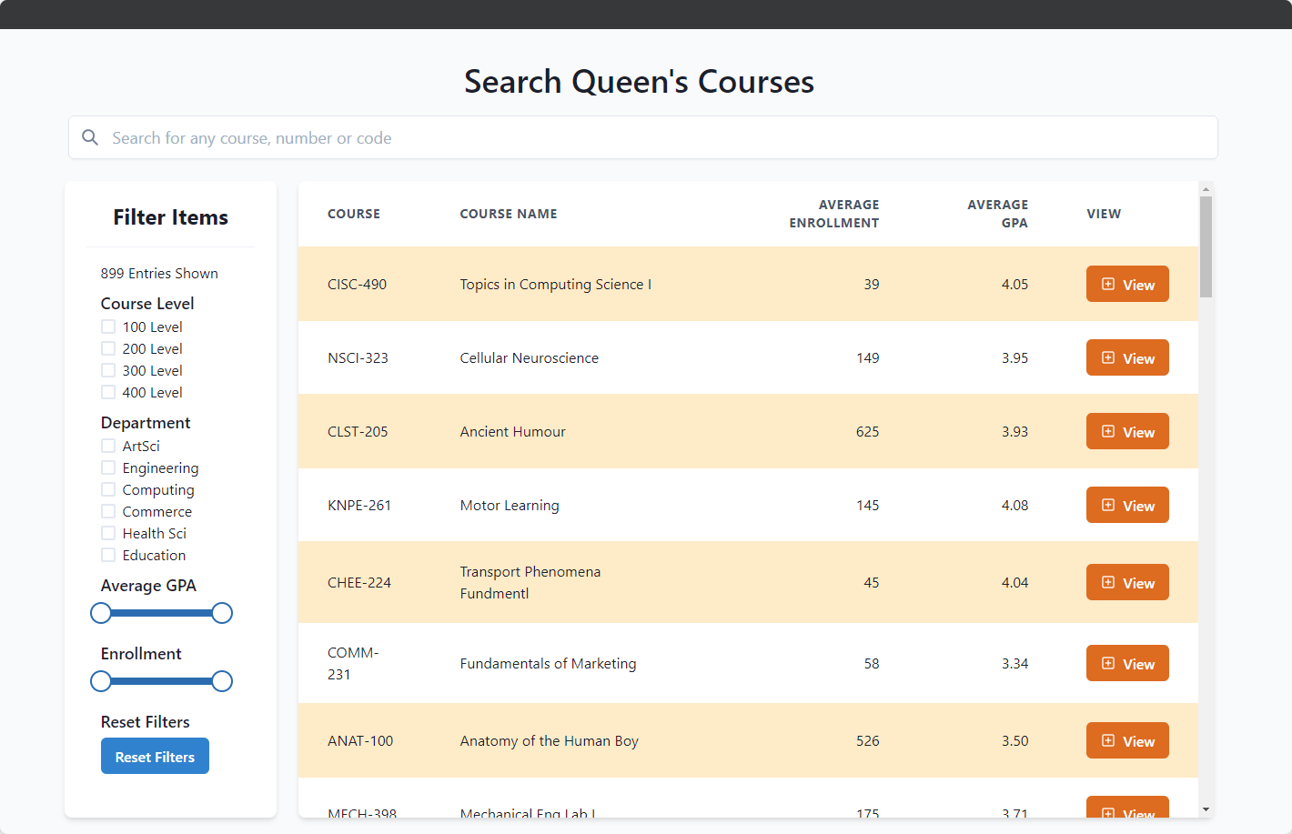Sort by Average GPA column header
The image size is (1292, 834).
[997, 214]
